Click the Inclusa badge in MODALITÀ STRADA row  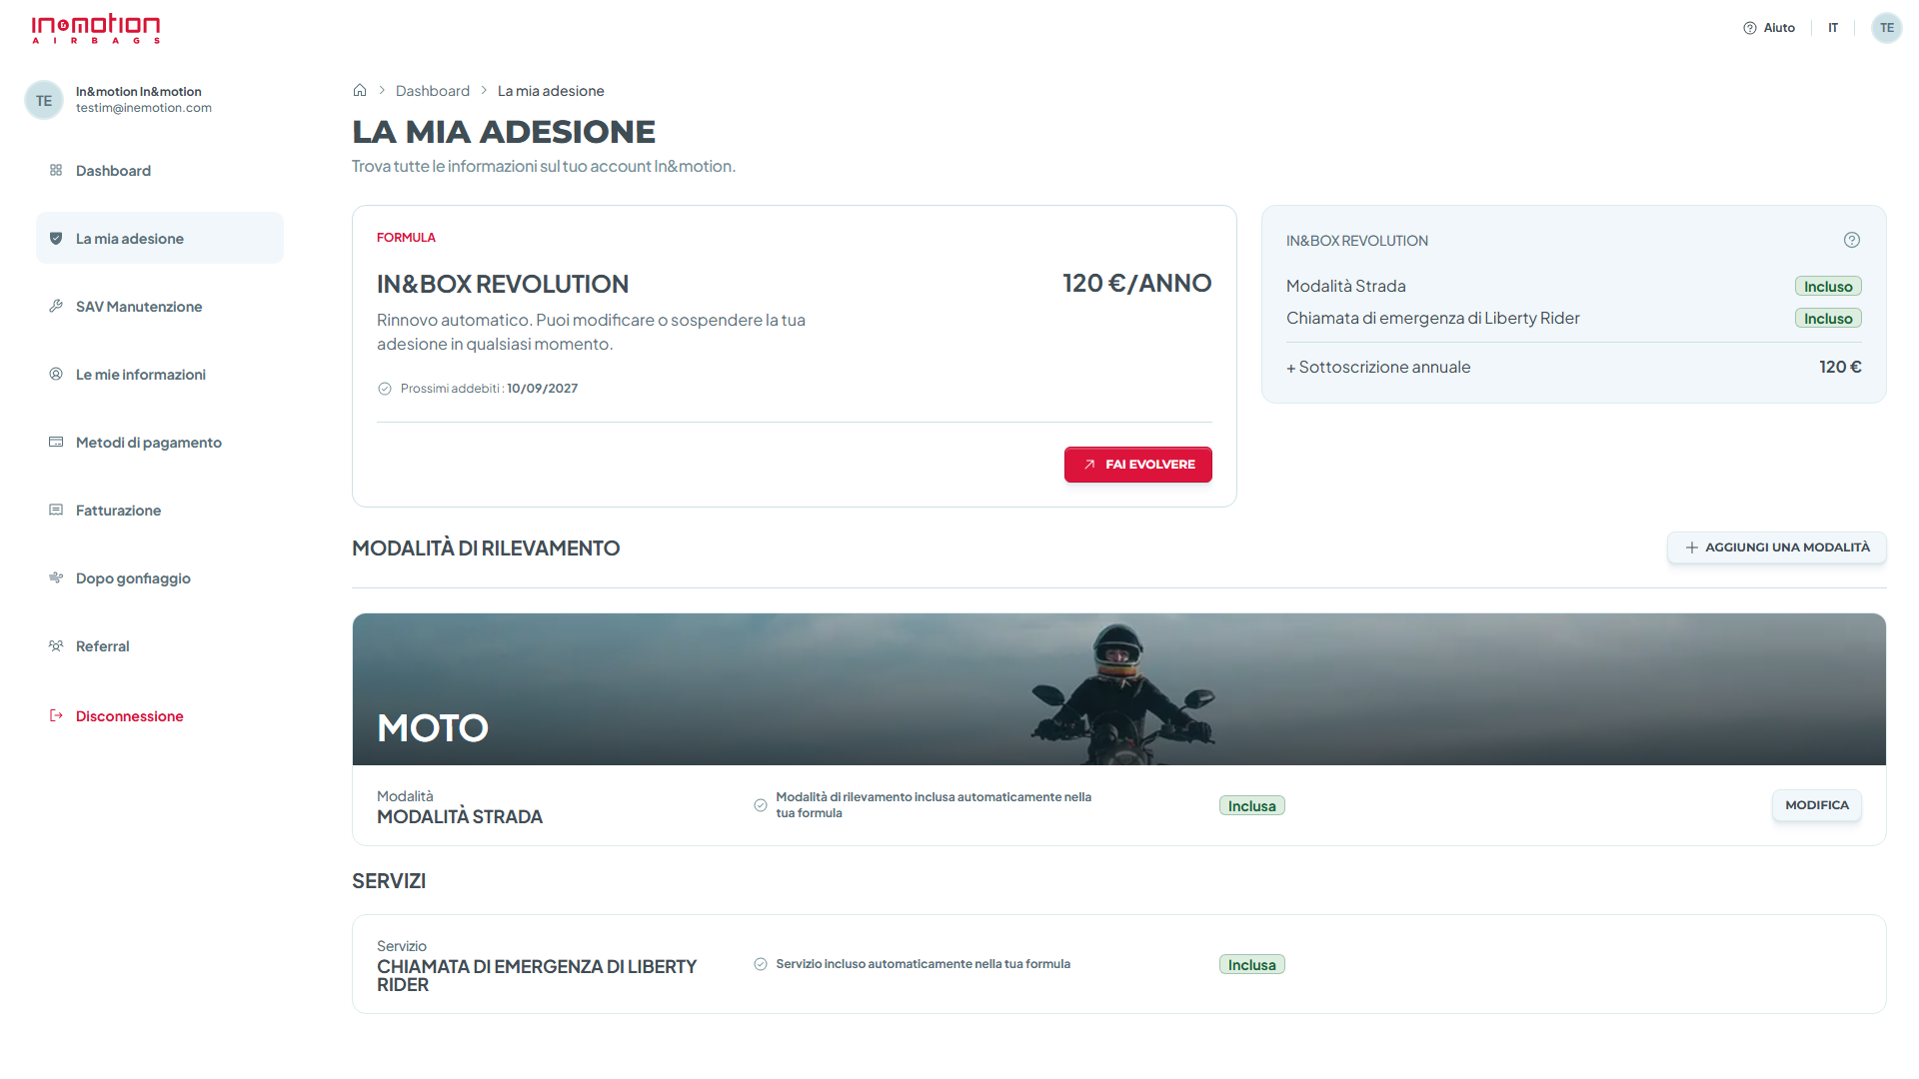click(1252, 806)
